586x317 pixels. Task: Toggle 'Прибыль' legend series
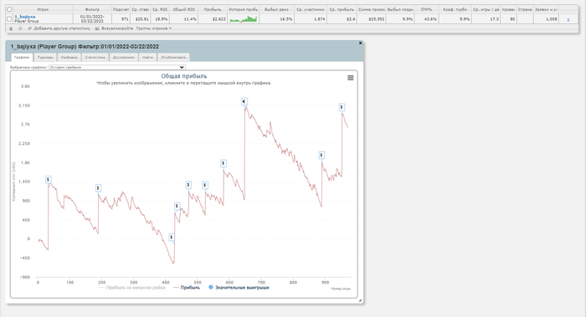[x=187, y=288]
